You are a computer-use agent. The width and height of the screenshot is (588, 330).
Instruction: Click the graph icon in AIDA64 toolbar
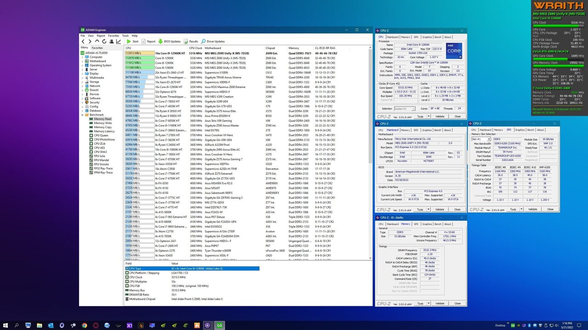[x=119, y=41]
